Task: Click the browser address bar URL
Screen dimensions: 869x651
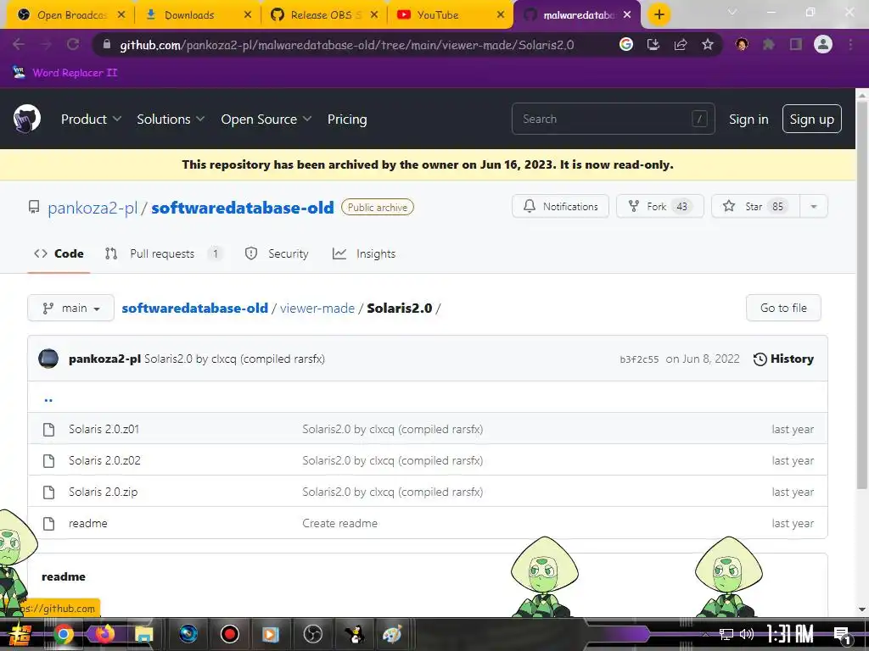Action: pos(347,45)
